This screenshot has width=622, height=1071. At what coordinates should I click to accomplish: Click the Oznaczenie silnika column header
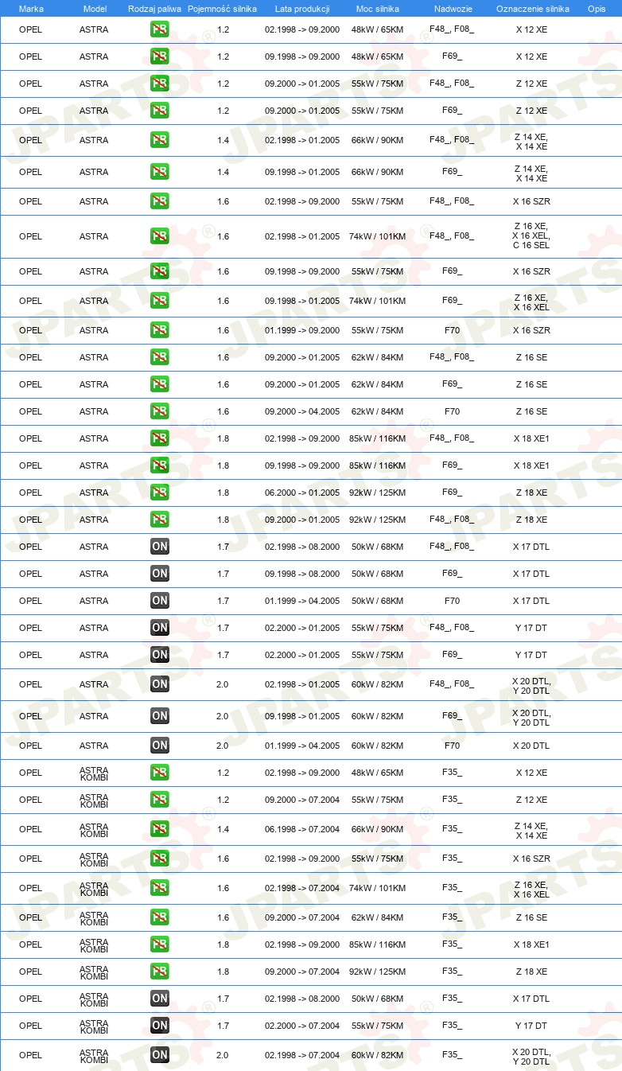pos(532,8)
